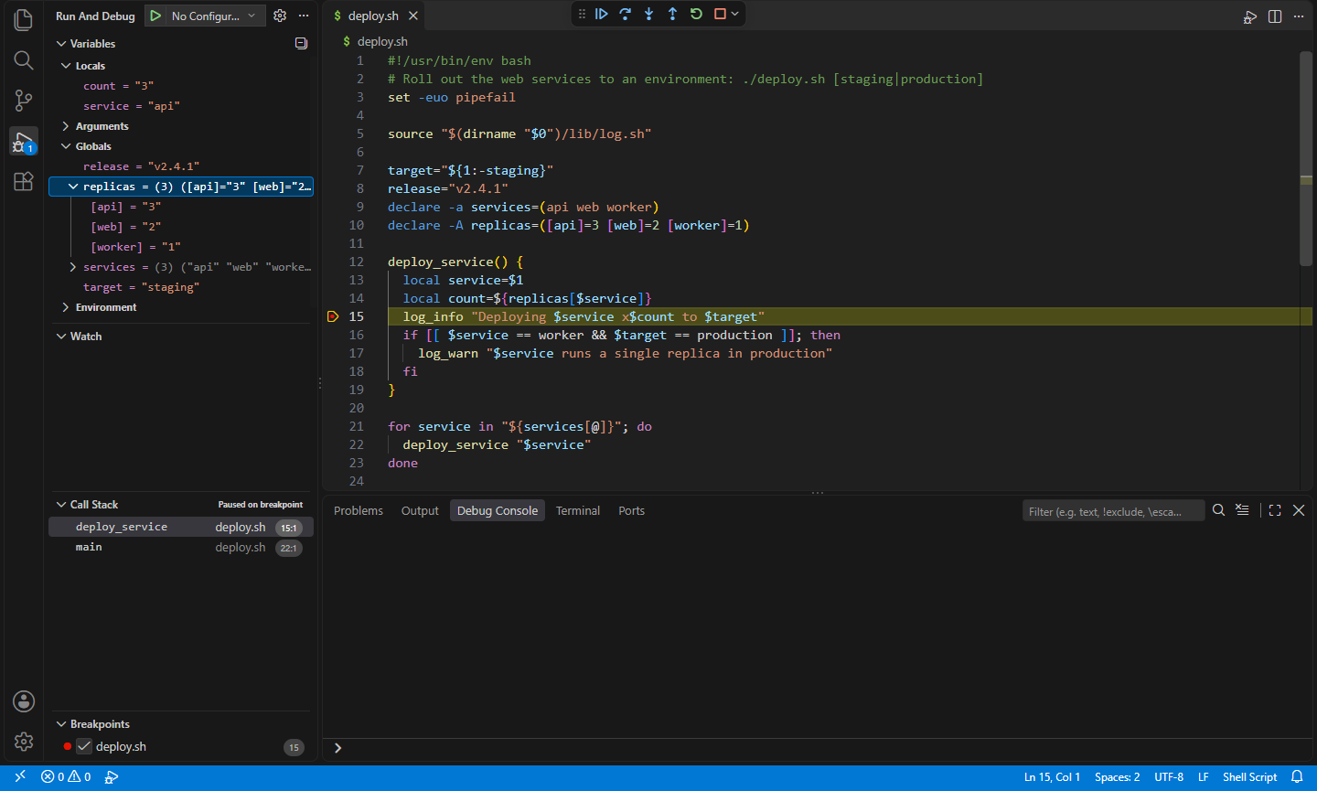This screenshot has width=1317, height=791.
Task: Click the Step Into debug button
Action: coord(649,14)
